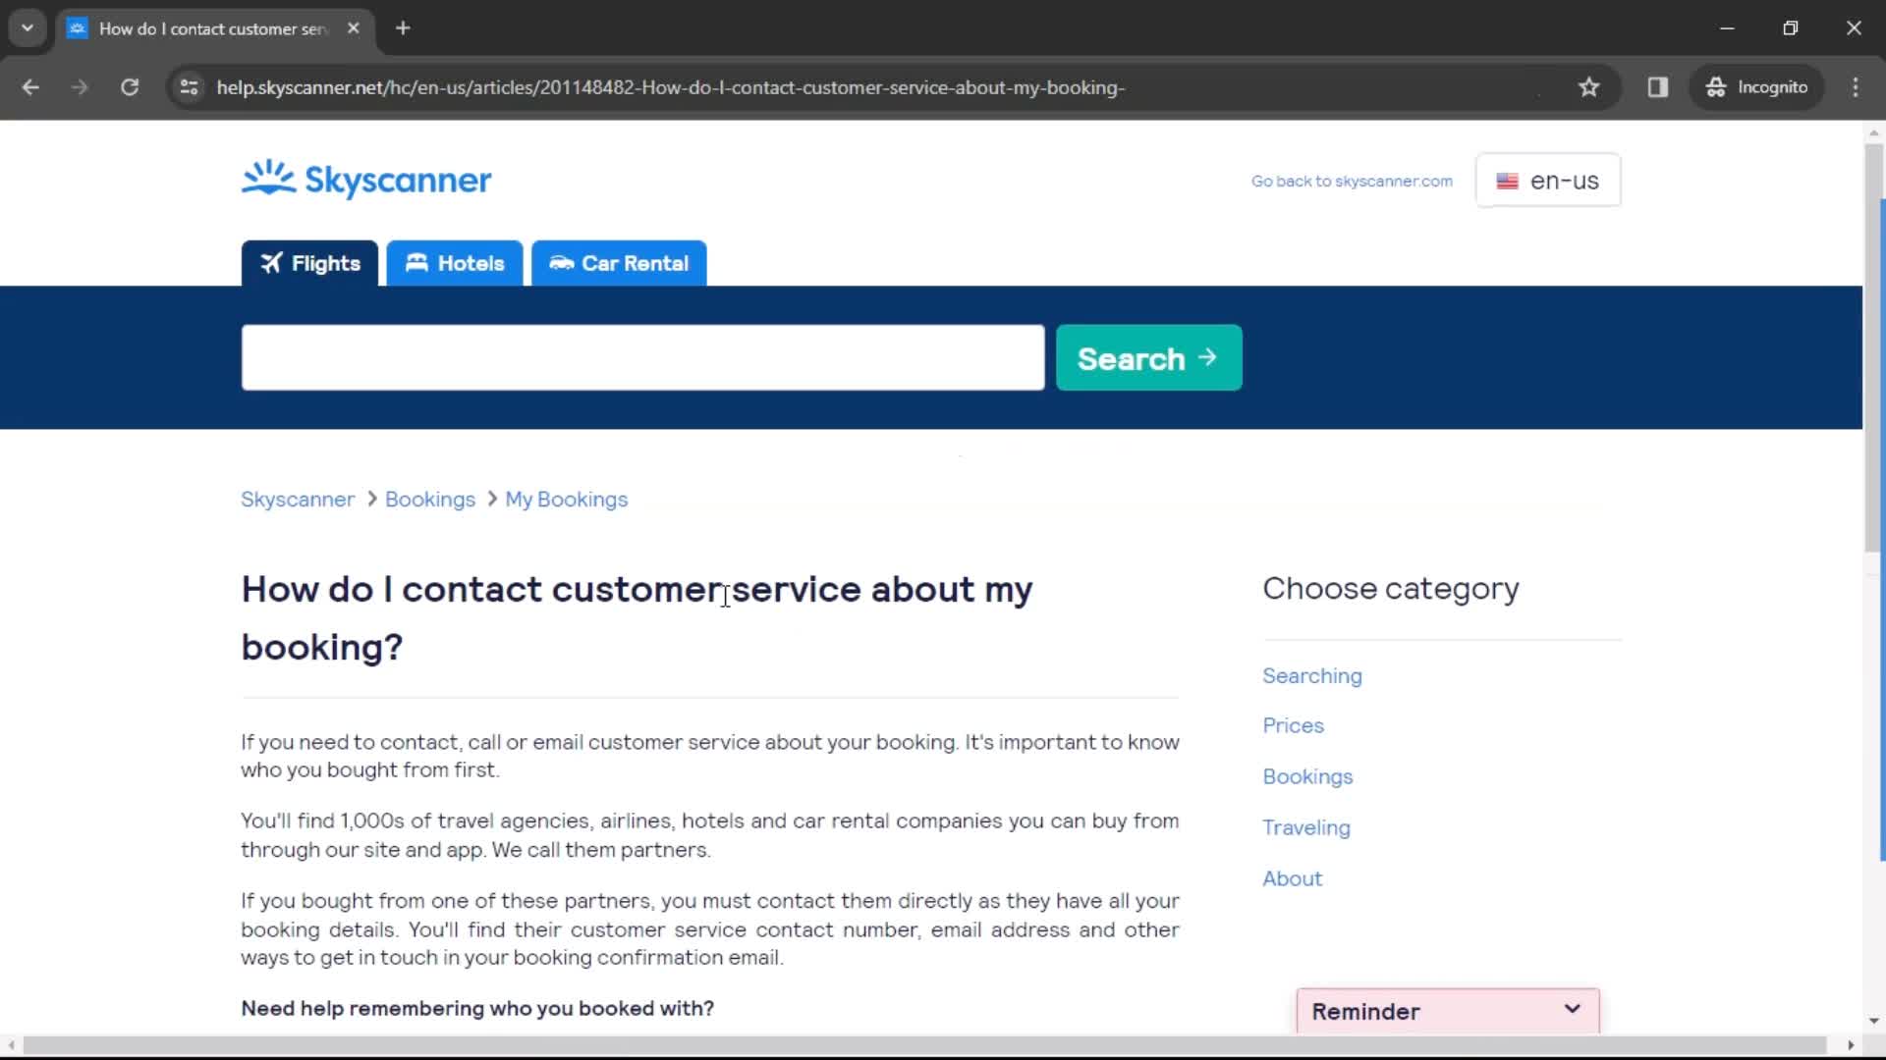Screen dimensions: 1886x1060
Task: Open the Searching category
Action: (1312, 675)
